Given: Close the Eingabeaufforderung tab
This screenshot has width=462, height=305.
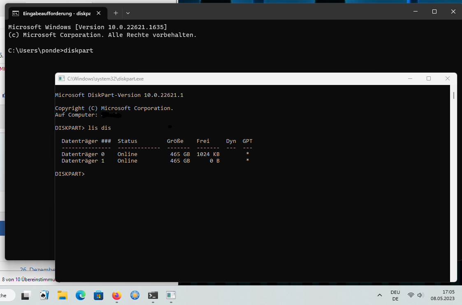Looking at the screenshot, I should point(99,13).
